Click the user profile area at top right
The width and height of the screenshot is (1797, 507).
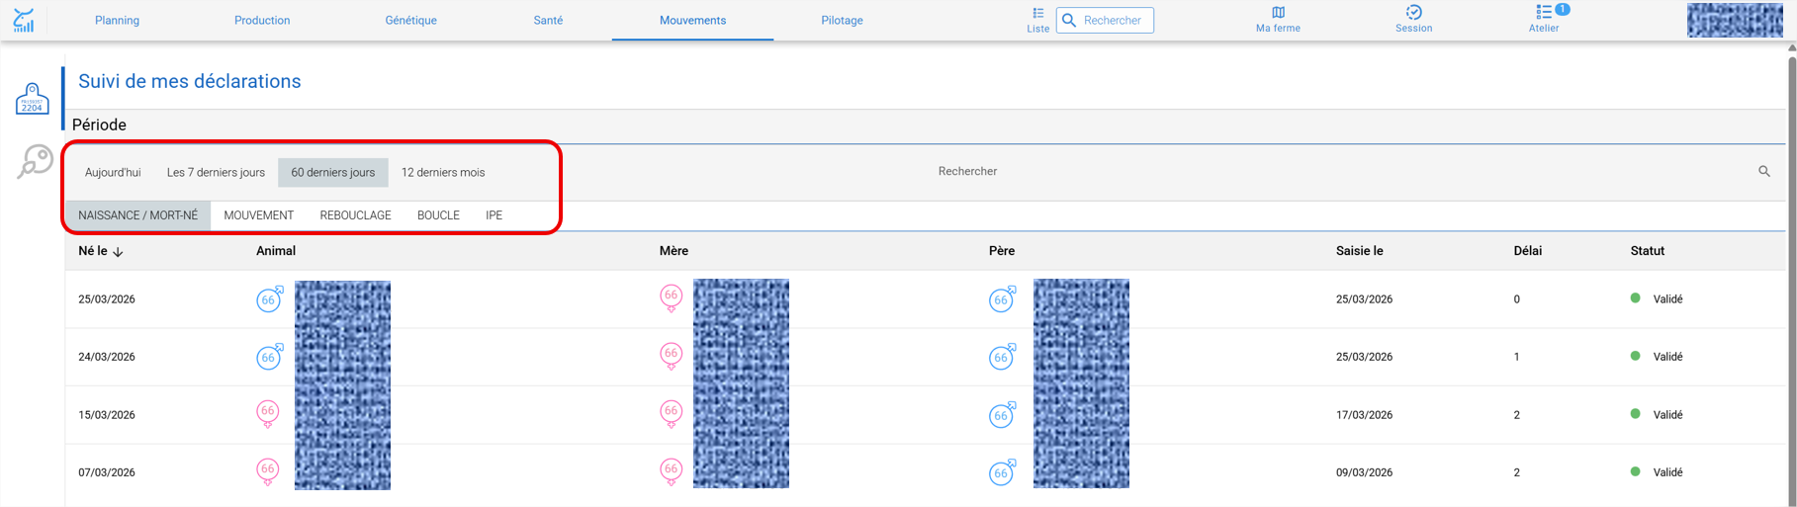(1735, 20)
